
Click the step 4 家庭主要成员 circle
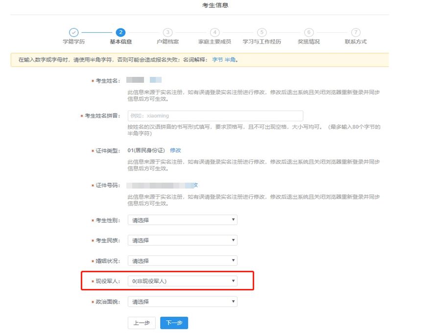pyautogui.click(x=214, y=32)
